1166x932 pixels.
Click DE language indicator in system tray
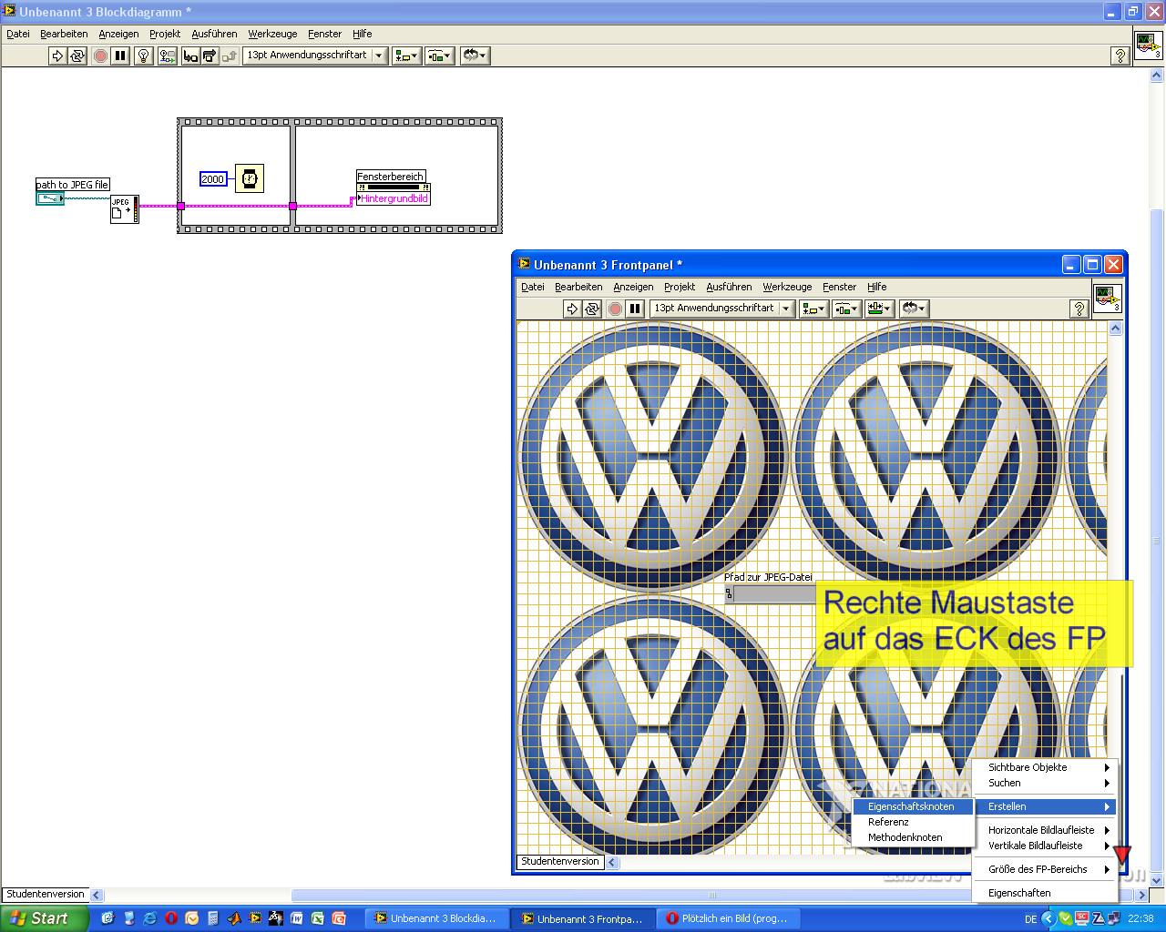[1030, 919]
